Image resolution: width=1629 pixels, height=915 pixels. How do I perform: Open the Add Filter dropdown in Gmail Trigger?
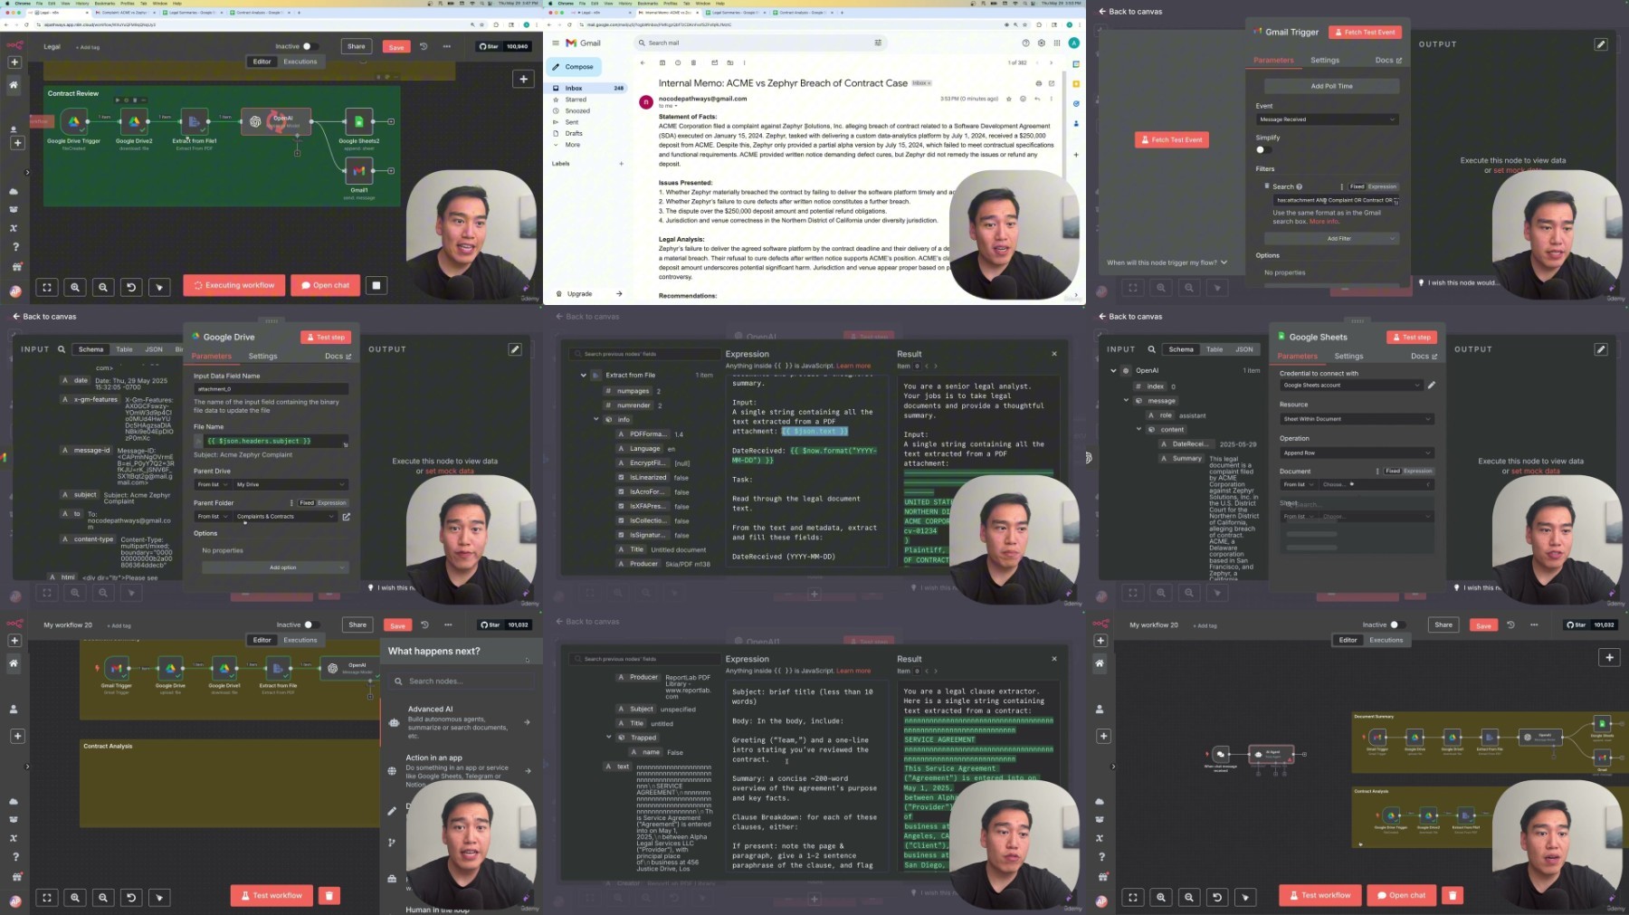[1332, 239]
